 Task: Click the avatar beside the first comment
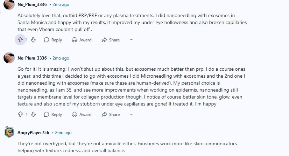(x=9, y=4)
